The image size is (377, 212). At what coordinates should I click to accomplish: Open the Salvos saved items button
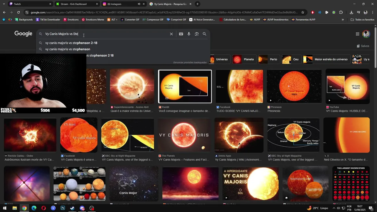363,46
